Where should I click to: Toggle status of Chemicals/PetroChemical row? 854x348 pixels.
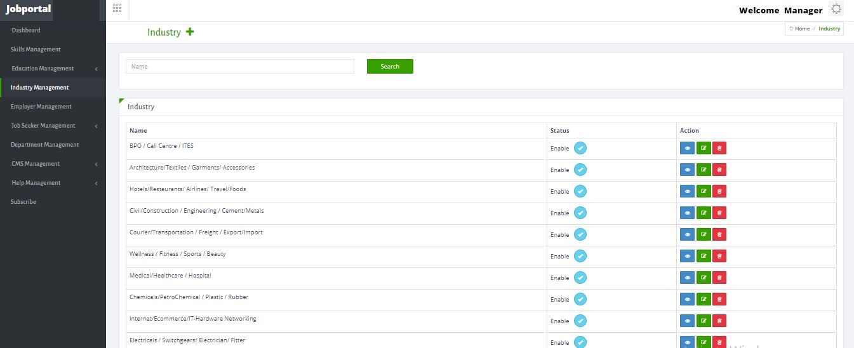pyautogui.click(x=580, y=299)
